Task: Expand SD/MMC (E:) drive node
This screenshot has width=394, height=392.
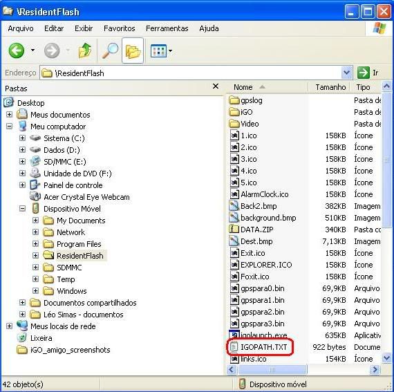Action: coord(22,161)
